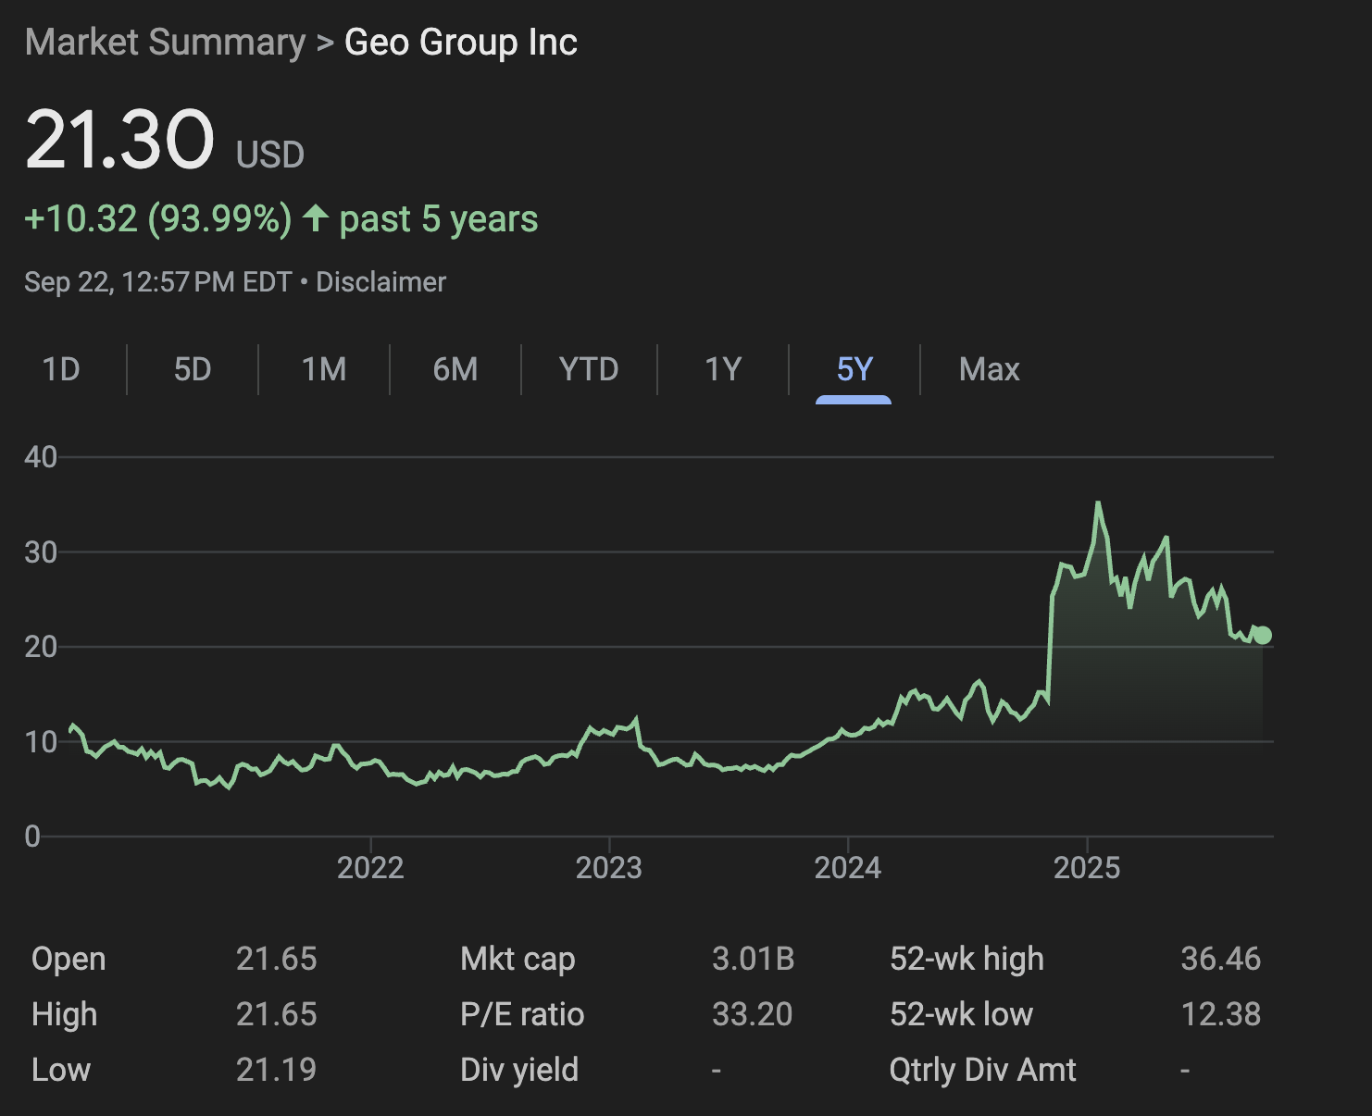This screenshot has width=1372, height=1116.
Task: Click the P/E ratio label
Action: click(522, 1014)
